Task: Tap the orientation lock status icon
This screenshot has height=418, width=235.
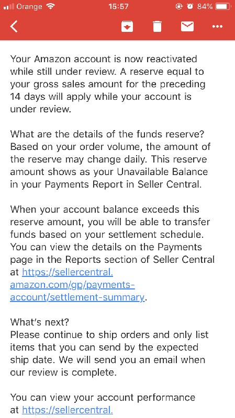Action: point(179,6)
